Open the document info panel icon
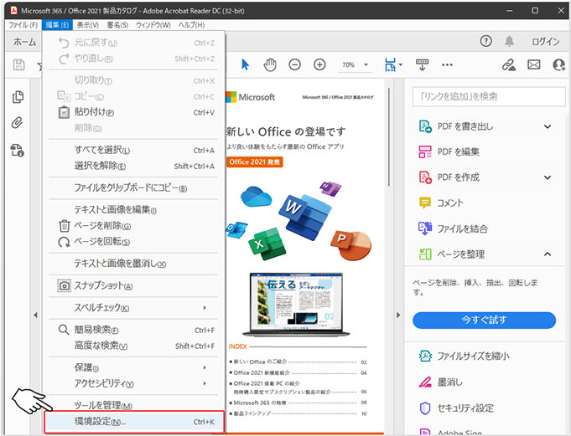This screenshot has height=436, width=571. (17, 150)
